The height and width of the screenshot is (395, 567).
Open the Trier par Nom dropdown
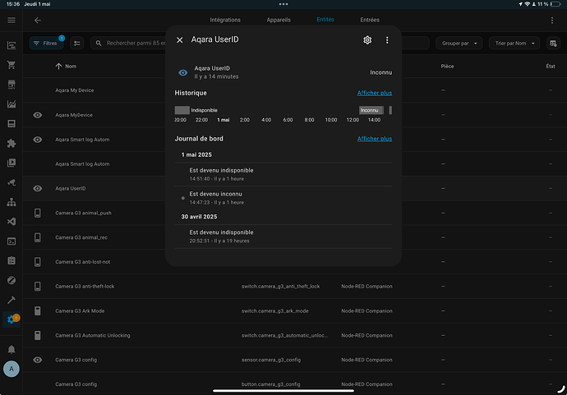pos(514,44)
